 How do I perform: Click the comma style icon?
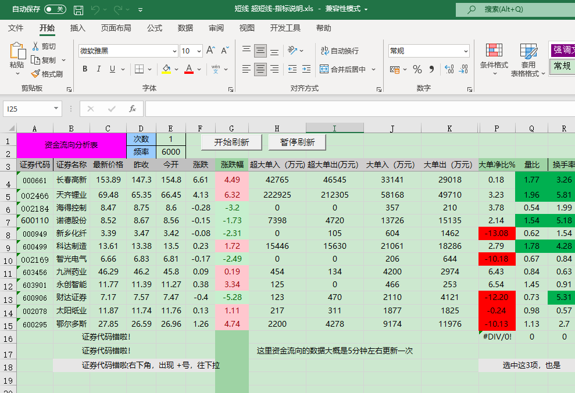[430, 69]
